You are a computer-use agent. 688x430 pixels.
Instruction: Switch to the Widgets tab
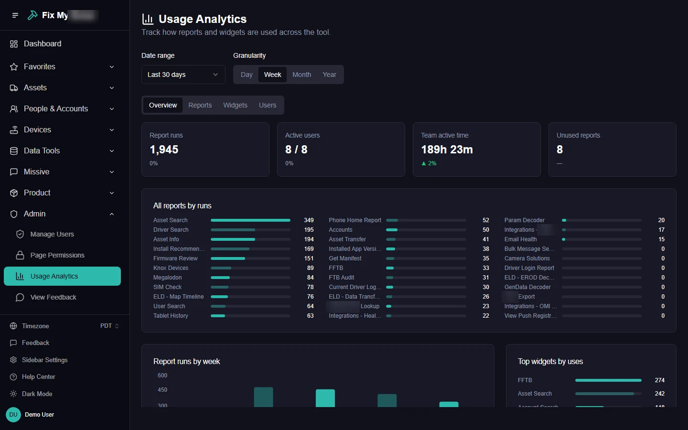click(235, 105)
